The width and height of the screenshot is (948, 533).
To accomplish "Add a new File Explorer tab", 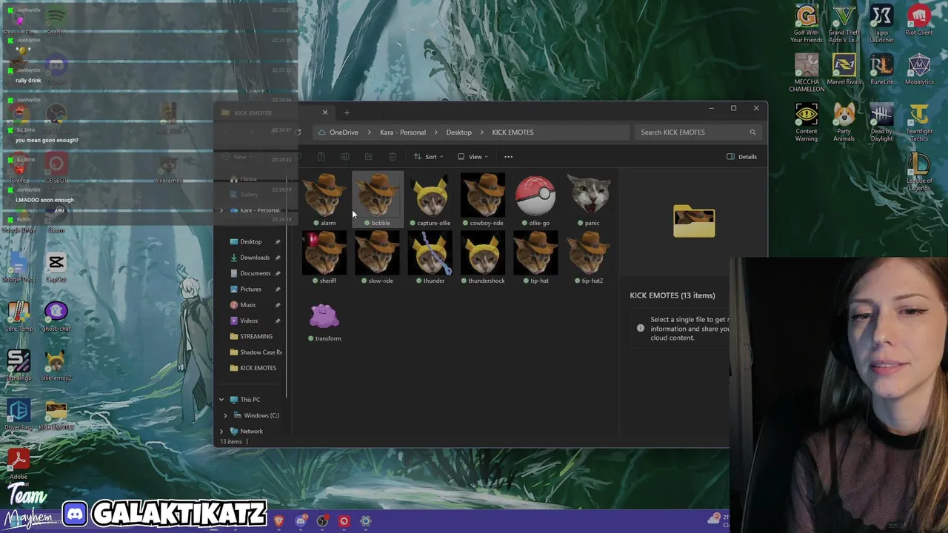I will pos(347,113).
